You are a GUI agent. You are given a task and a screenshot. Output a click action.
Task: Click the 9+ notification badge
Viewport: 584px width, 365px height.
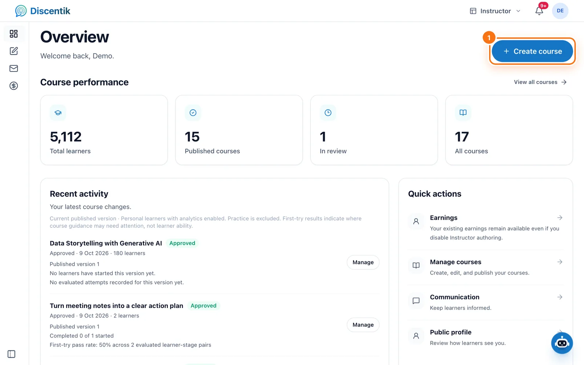pos(543,6)
